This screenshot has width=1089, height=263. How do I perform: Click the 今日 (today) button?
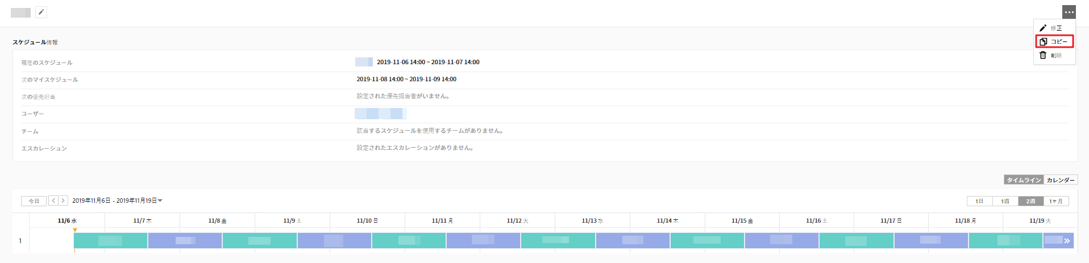pos(34,201)
